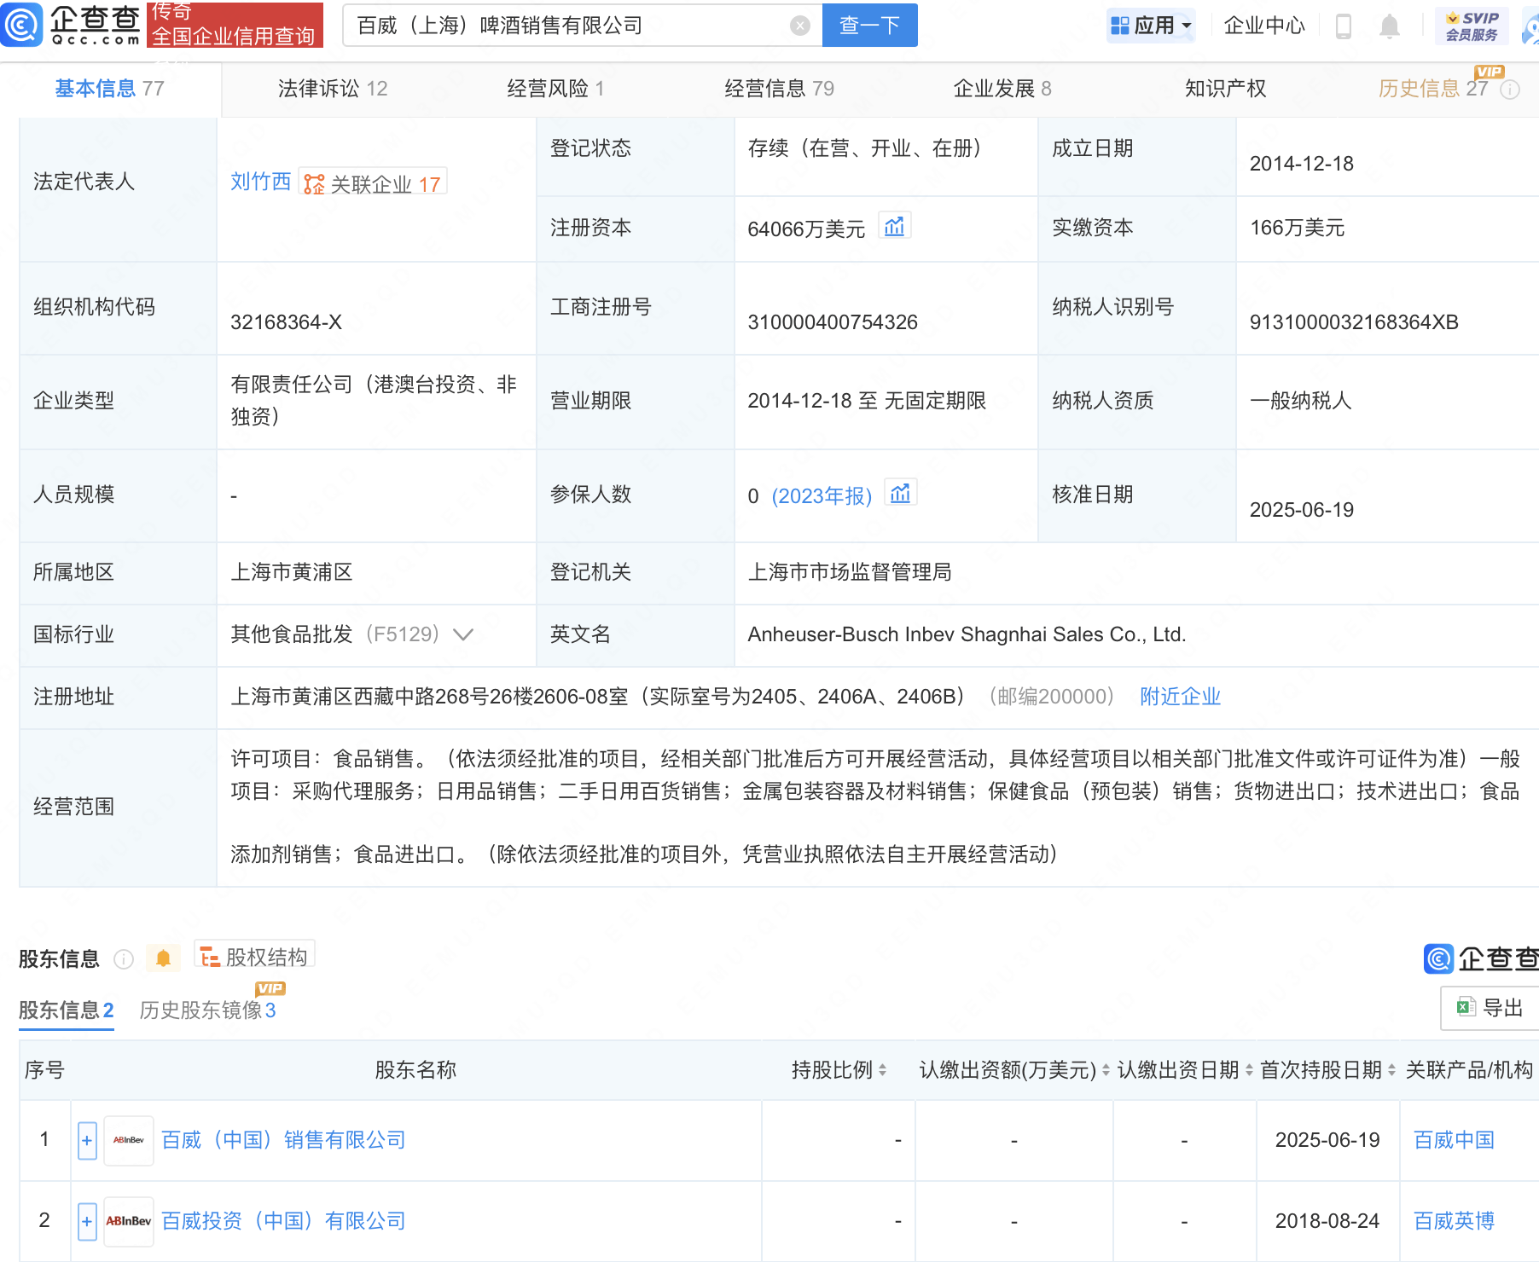
Task: Expand shareholder row 百威（中国）销售有限公司
Action: (x=87, y=1140)
